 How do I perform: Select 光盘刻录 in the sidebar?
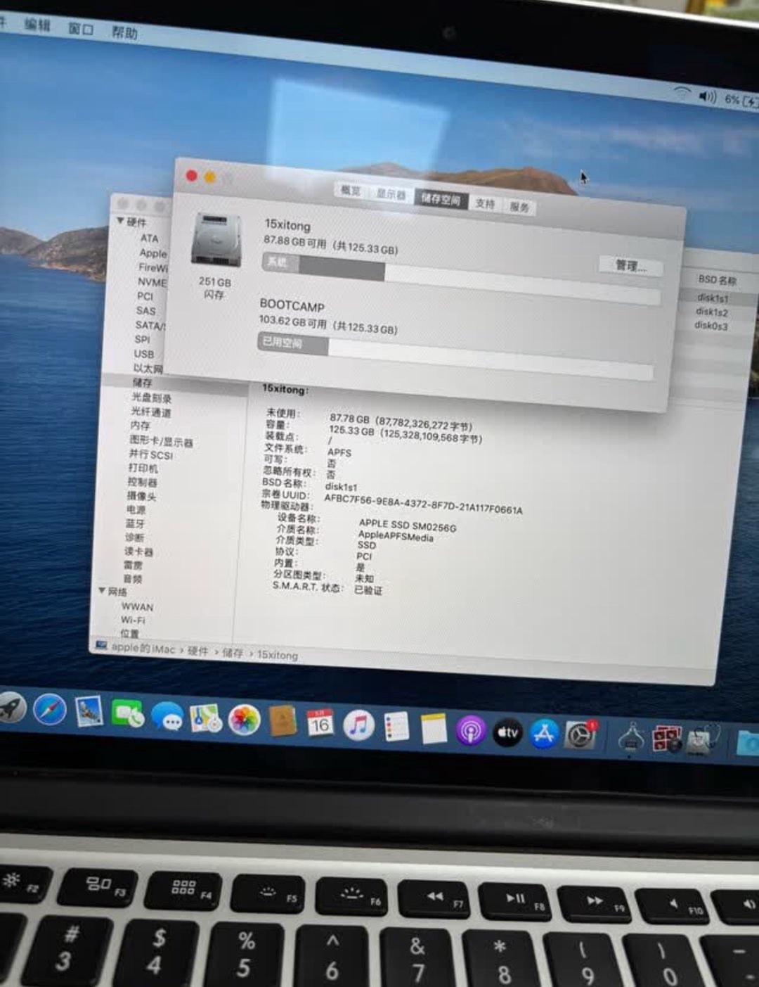tap(151, 397)
